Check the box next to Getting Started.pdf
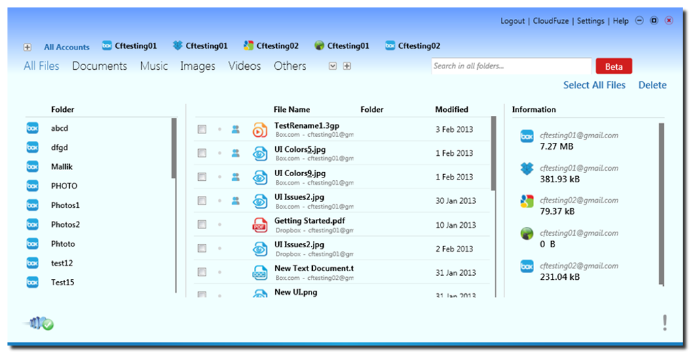This screenshot has width=695, height=353. click(x=202, y=224)
